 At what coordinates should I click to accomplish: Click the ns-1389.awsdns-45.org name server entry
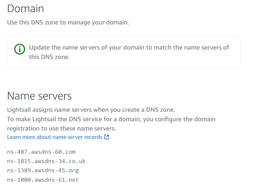tap(43, 170)
